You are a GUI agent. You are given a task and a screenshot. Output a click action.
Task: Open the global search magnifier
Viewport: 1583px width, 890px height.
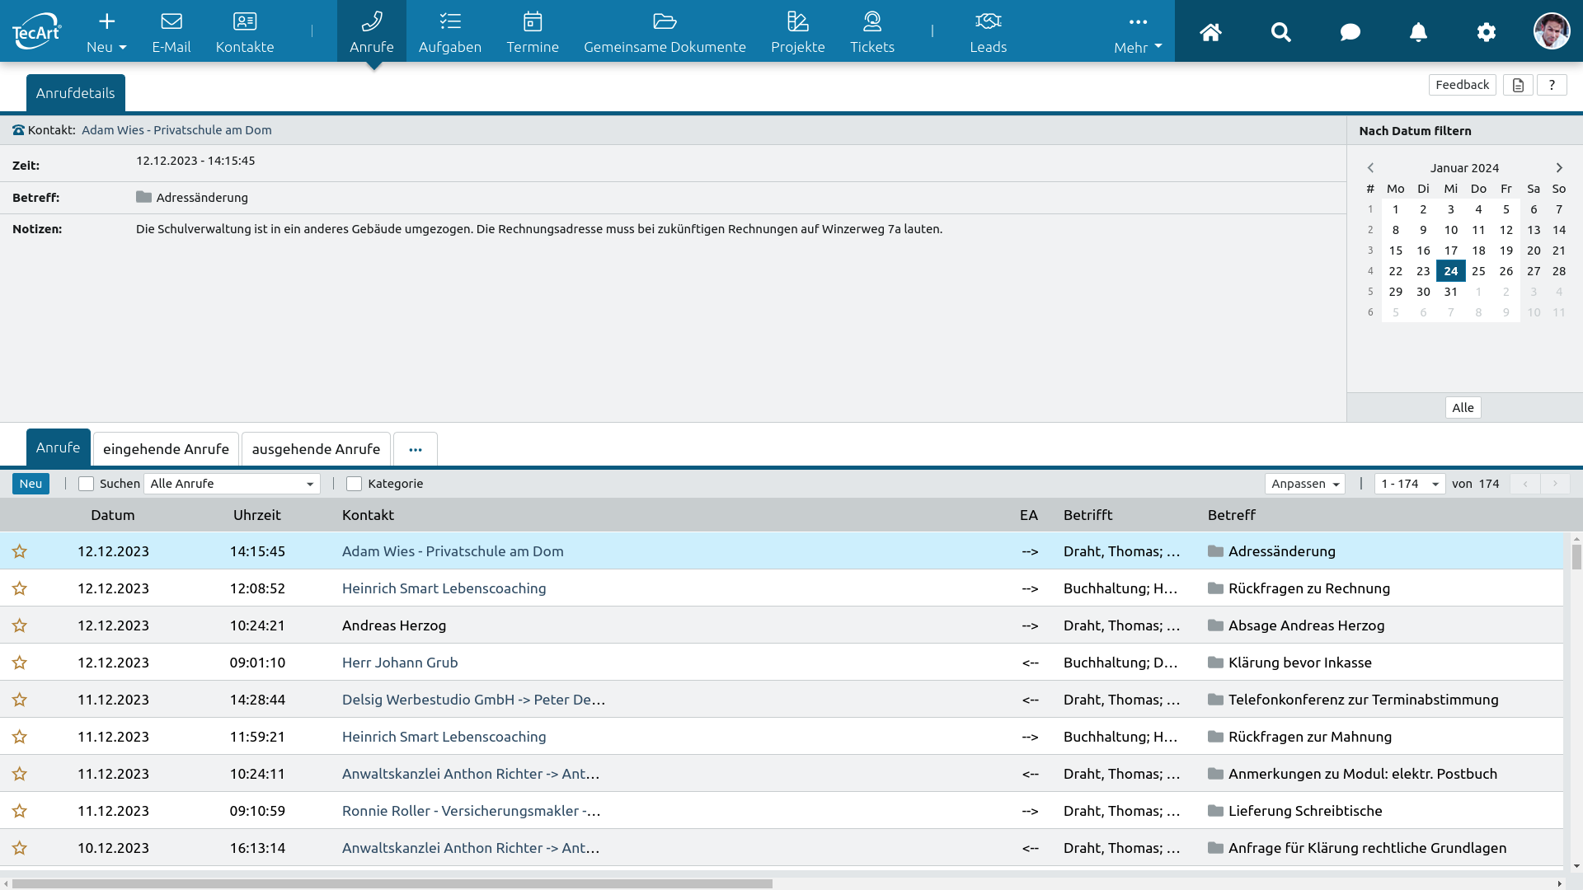point(1280,32)
